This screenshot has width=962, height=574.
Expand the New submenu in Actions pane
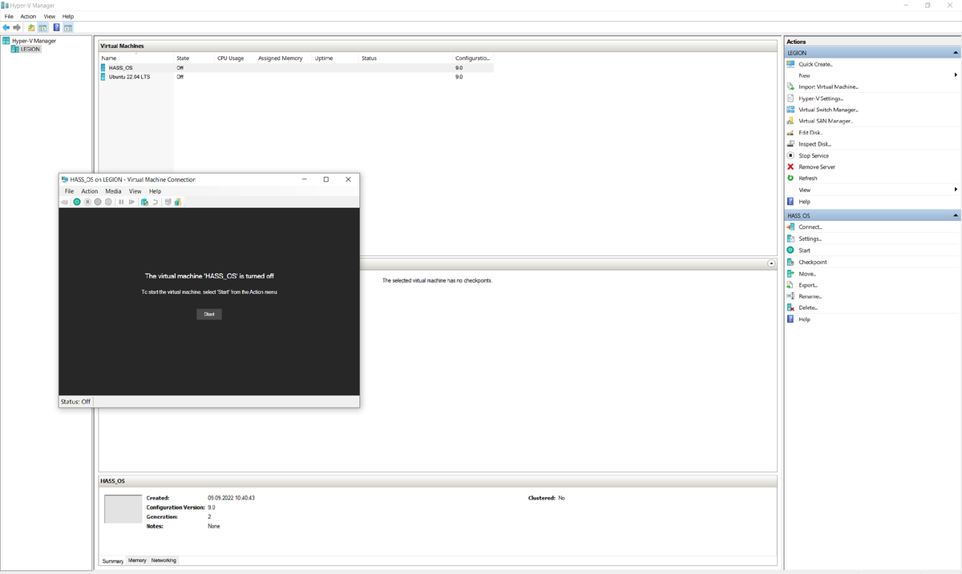pyautogui.click(x=956, y=75)
